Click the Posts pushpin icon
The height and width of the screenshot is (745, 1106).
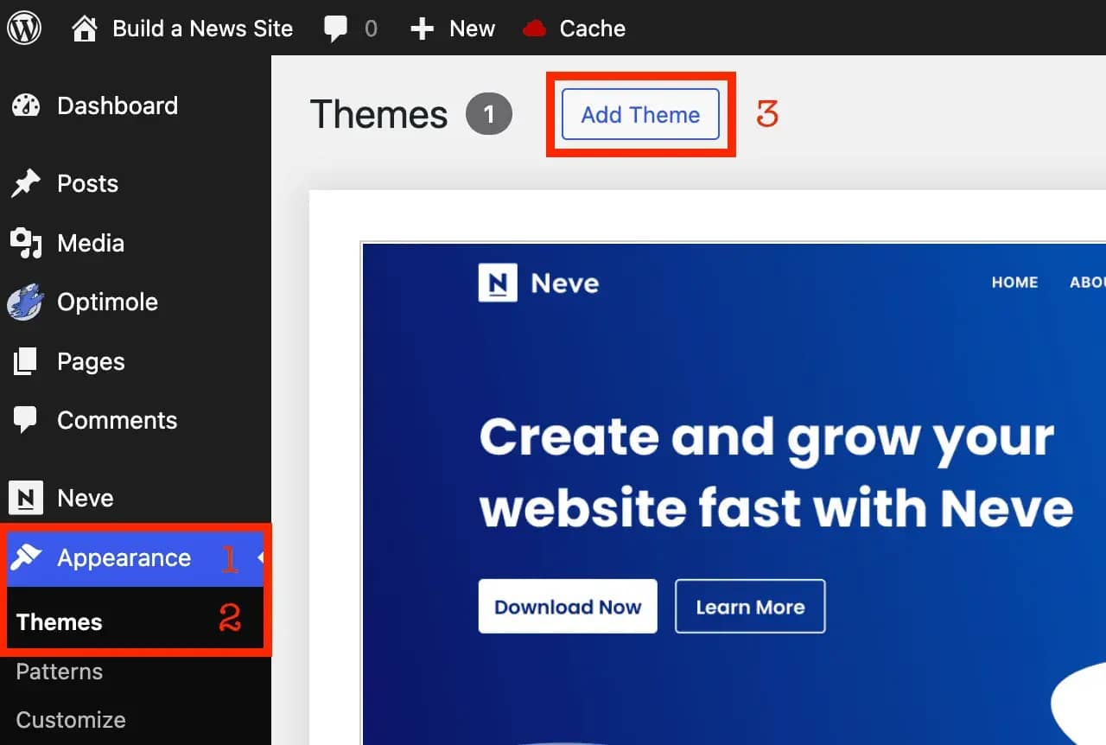pyautogui.click(x=26, y=183)
